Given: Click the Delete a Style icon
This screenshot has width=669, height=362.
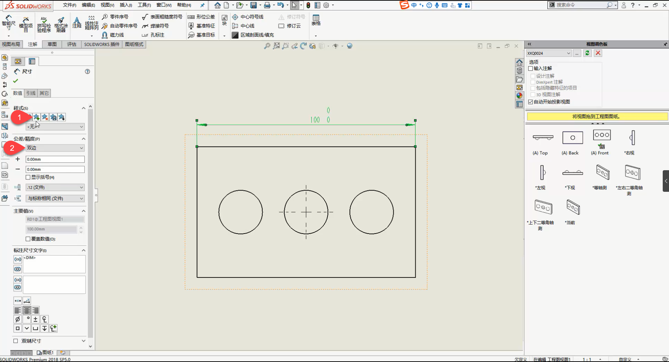Looking at the screenshot, I should click(45, 117).
